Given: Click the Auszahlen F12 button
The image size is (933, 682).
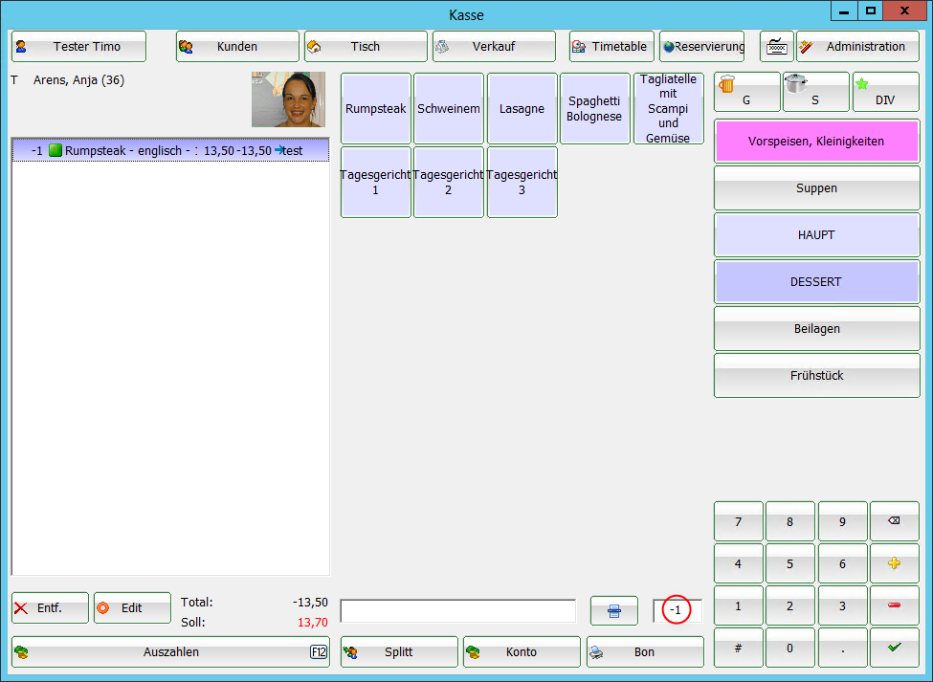Looking at the screenshot, I should pyautogui.click(x=170, y=651).
